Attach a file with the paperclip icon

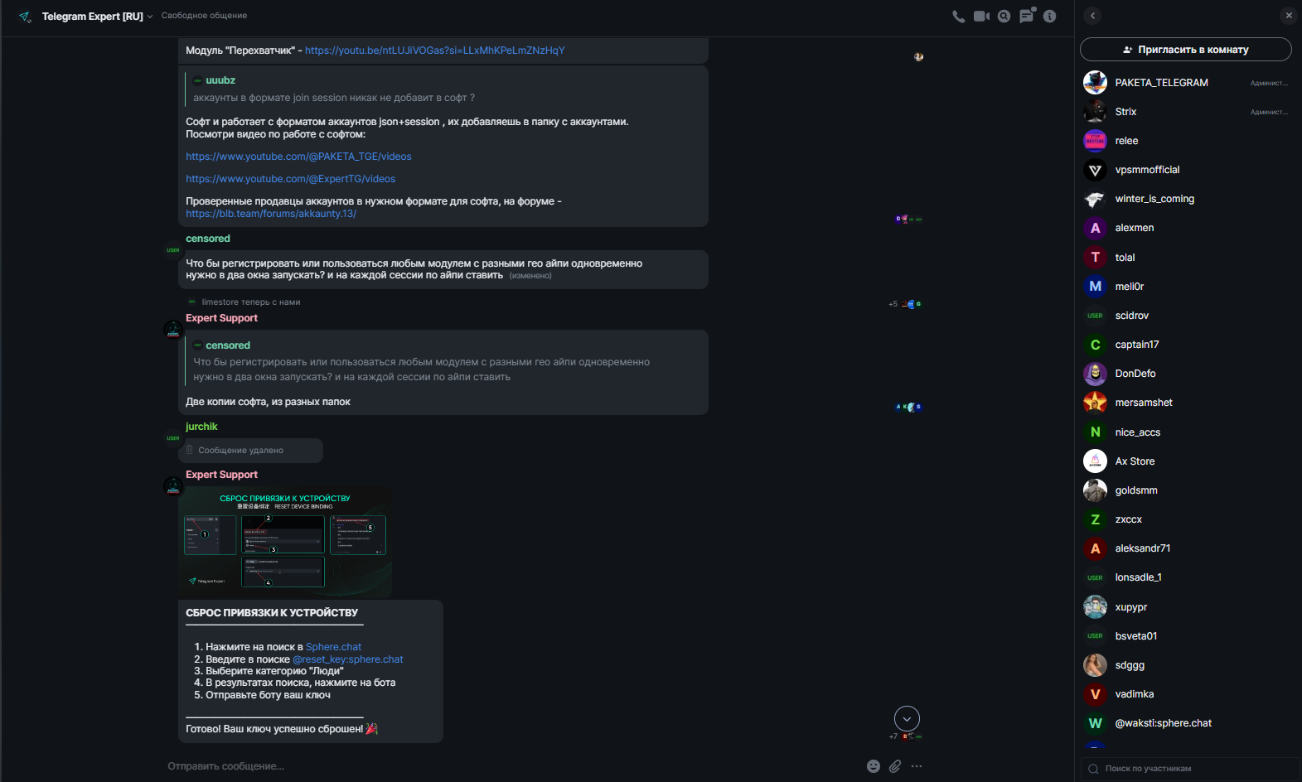(x=895, y=766)
